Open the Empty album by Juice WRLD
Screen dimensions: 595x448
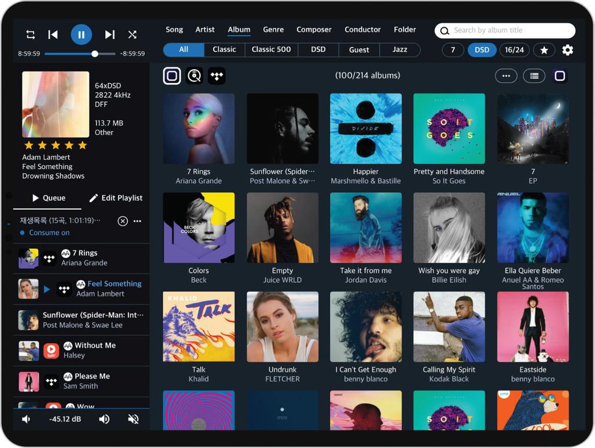(282, 228)
